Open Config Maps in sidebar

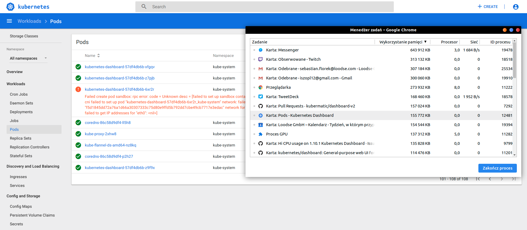point(21,206)
